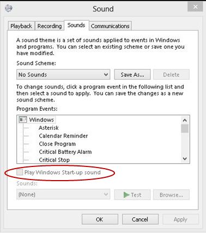Click the Sound Scheme dropdown arrow
Image resolution: width=206 pixels, height=233 pixels.
[106, 75]
